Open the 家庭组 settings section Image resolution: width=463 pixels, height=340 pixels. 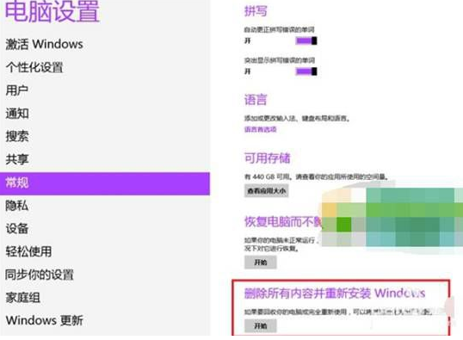click(22, 298)
